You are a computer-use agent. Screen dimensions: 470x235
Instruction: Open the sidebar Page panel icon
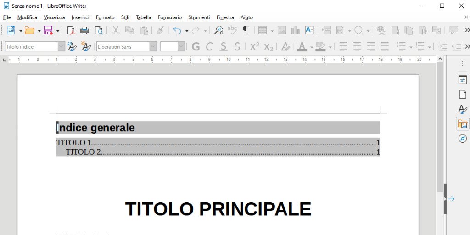pyautogui.click(x=463, y=95)
